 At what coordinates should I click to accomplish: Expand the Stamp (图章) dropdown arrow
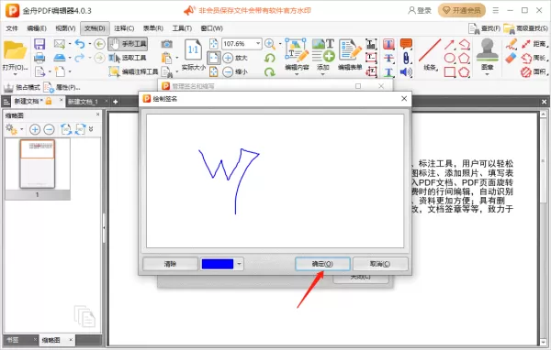pos(488,74)
